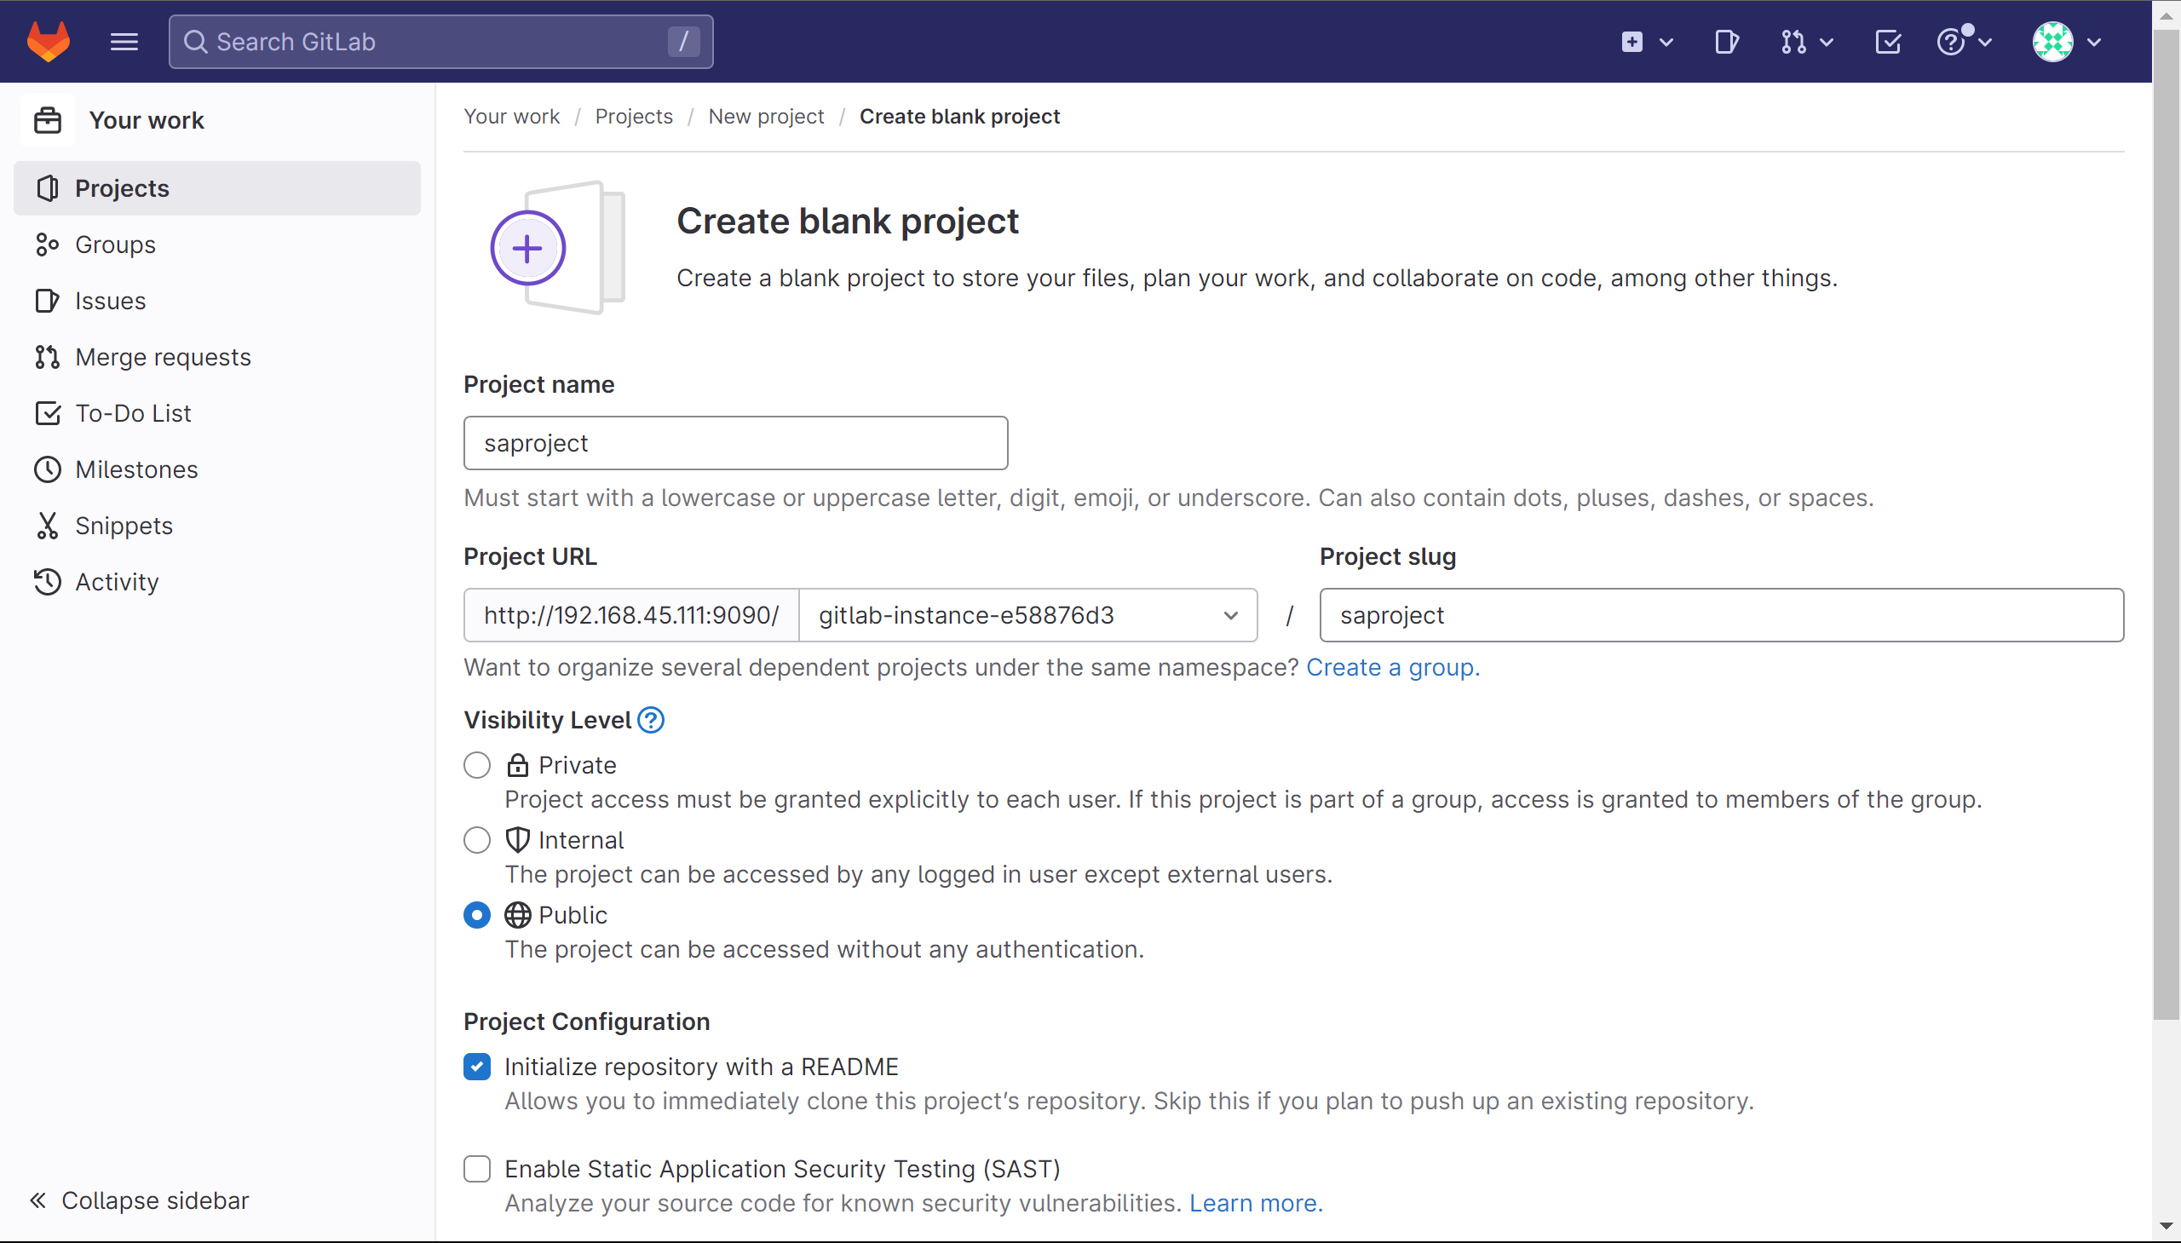Viewport: 2181px width, 1243px height.
Task: Click the GitLab fox logo
Action: click(x=48, y=41)
